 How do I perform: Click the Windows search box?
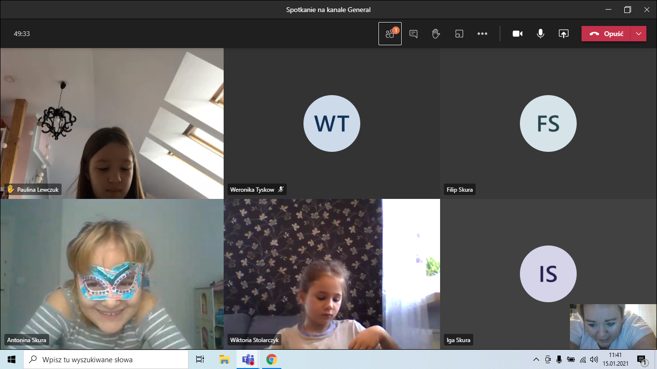(106, 359)
